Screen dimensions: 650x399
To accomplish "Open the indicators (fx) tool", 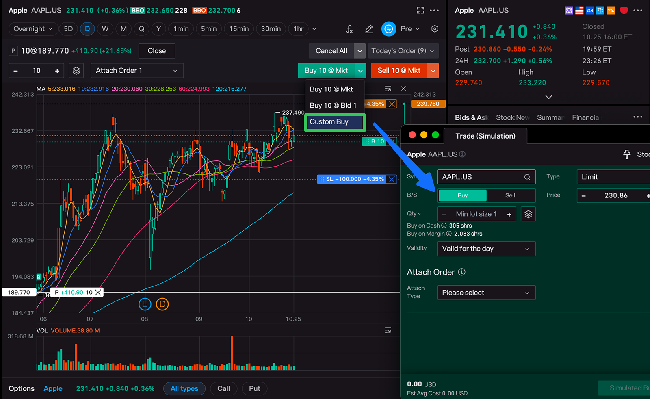I will click(x=349, y=29).
